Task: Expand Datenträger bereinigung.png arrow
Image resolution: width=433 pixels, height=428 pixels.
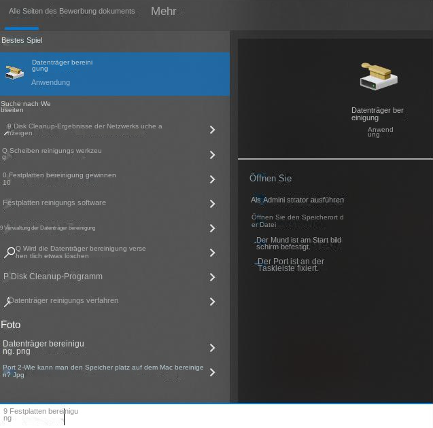Action: [212, 348]
